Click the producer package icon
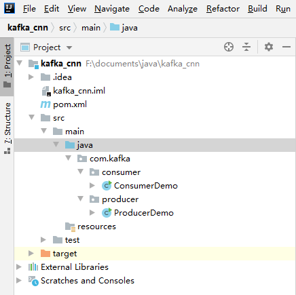296x295 pixels. [x=94, y=199]
